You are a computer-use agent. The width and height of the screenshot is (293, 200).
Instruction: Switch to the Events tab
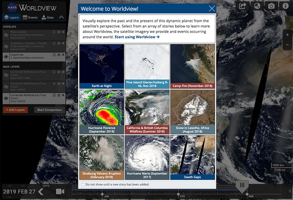(x=30, y=17)
